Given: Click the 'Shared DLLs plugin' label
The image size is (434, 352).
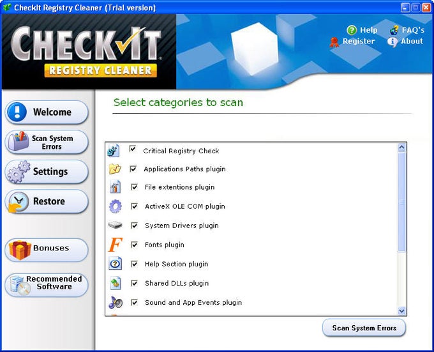Looking at the screenshot, I should tap(177, 283).
